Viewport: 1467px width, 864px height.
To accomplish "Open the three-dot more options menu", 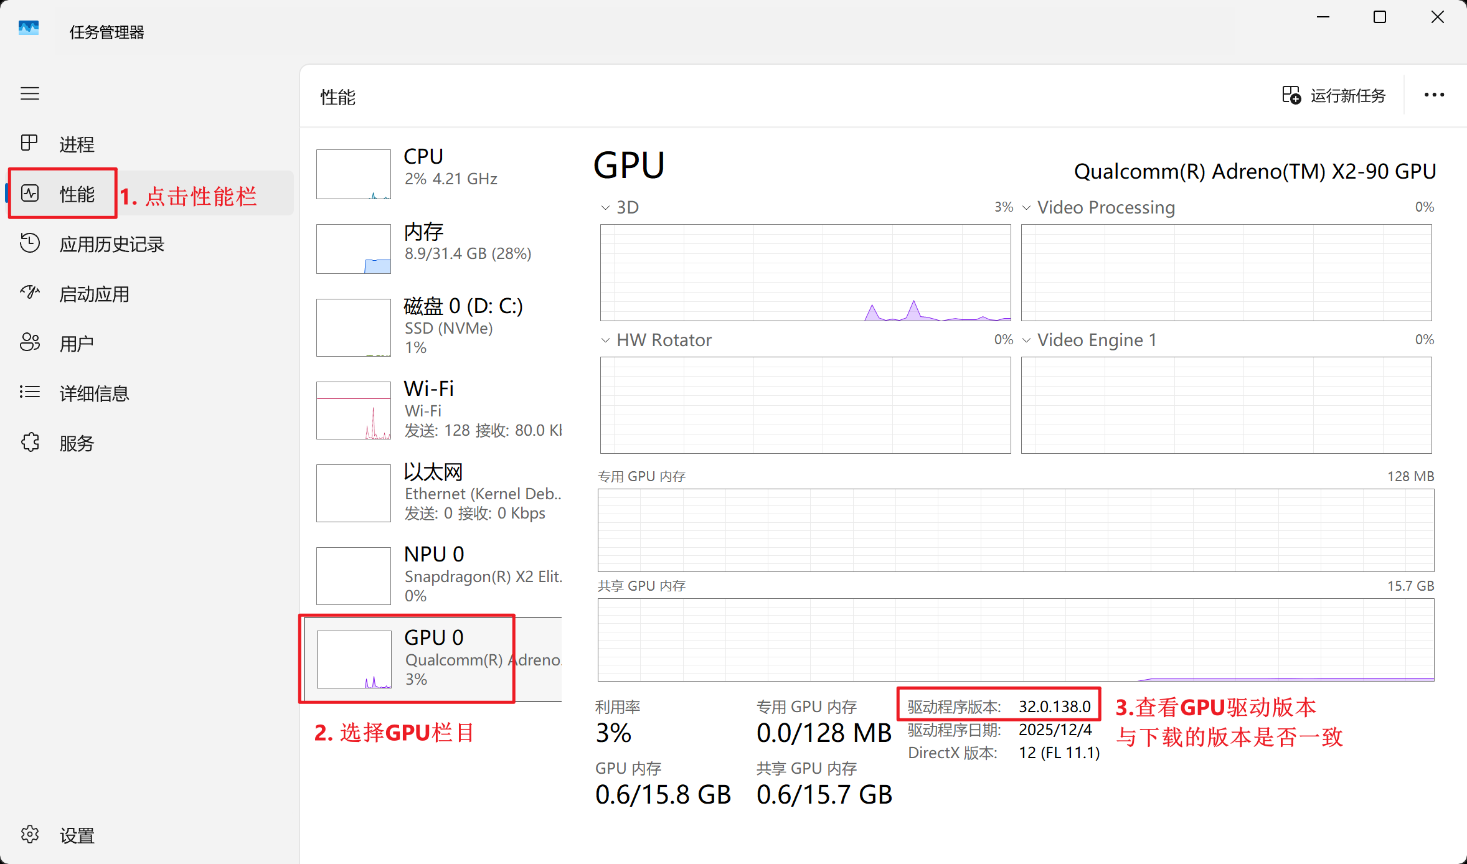I will 1434,95.
